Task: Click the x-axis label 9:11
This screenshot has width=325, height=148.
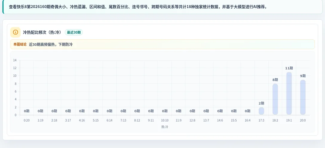Action: (x=151, y=120)
